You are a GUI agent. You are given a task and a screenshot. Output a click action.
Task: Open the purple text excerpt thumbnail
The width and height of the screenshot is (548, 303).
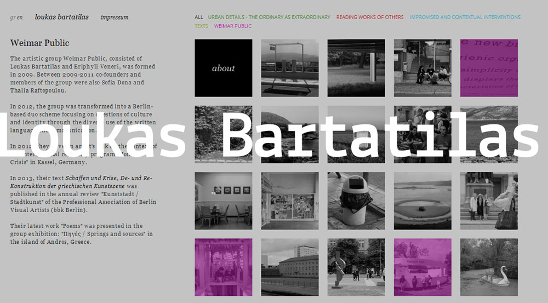[x=489, y=68]
